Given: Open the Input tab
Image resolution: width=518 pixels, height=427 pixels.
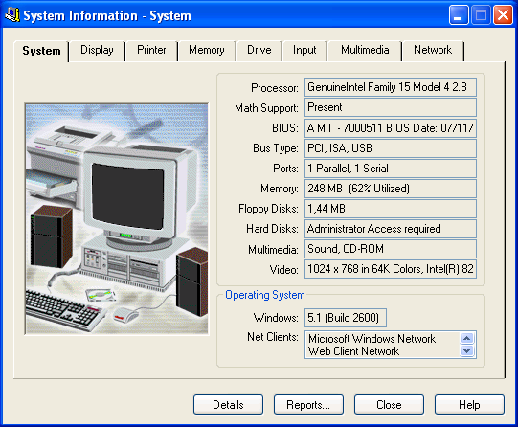Looking at the screenshot, I should (304, 50).
